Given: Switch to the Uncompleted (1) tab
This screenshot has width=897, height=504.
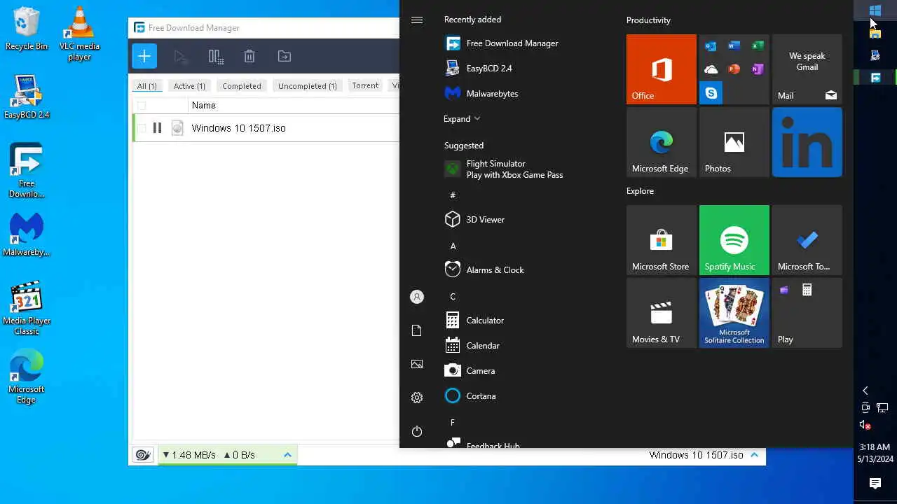Looking at the screenshot, I should (308, 86).
